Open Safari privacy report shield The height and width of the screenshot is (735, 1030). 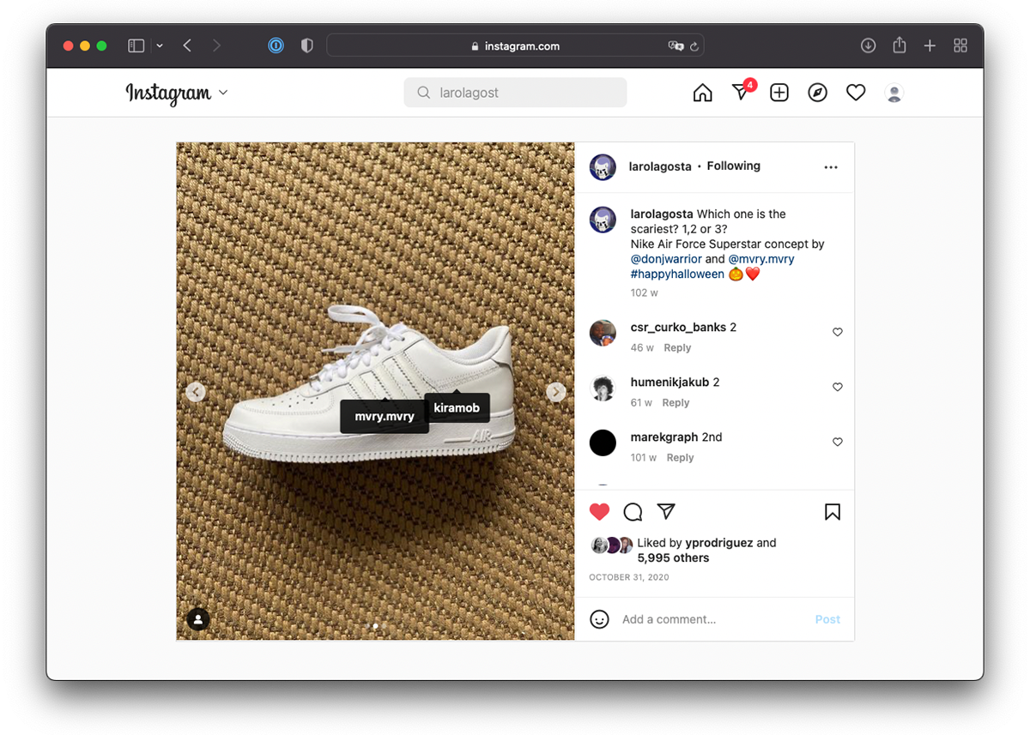[x=306, y=45]
